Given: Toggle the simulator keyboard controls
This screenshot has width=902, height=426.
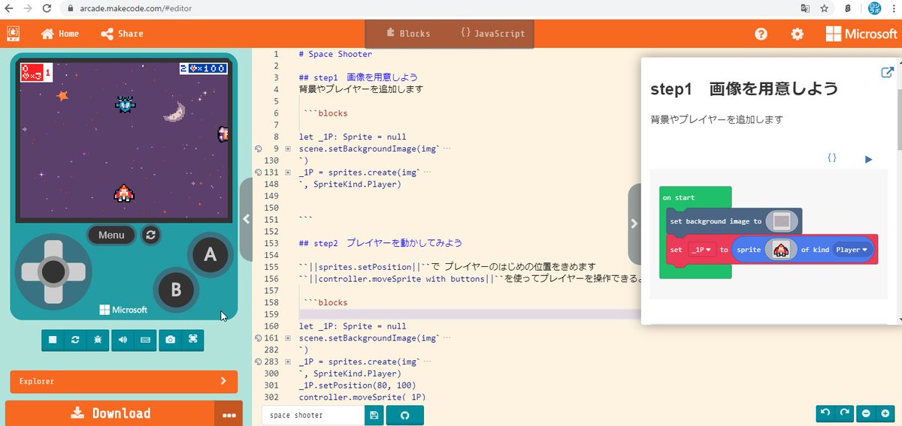Looking at the screenshot, I should tap(144, 340).
